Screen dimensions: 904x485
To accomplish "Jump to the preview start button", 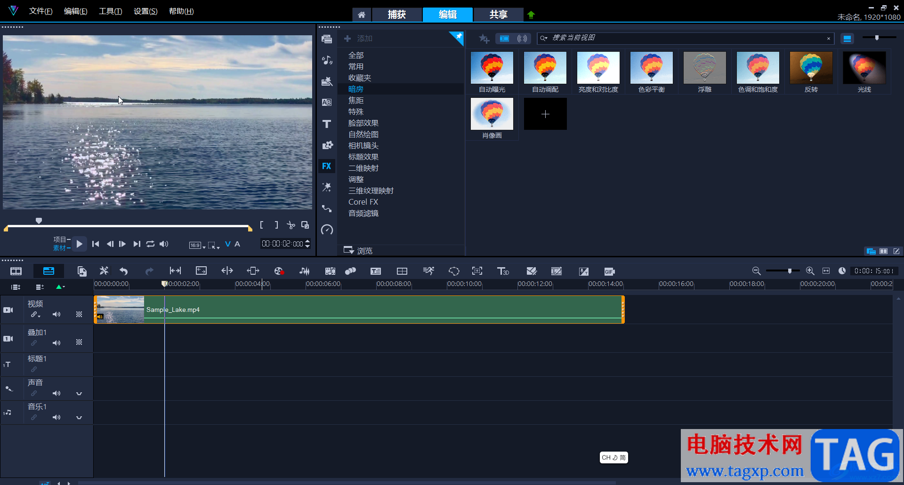I will coord(96,244).
